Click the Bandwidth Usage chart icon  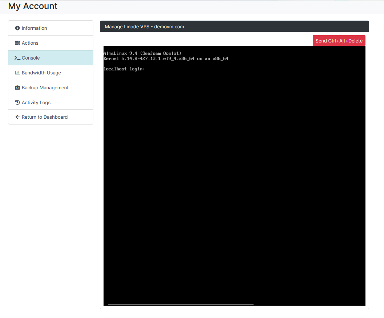(17, 73)
